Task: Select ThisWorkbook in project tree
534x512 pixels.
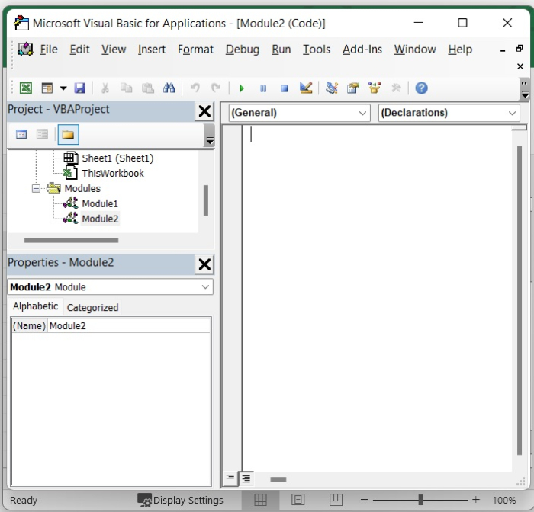Action: tap(113, 174)
